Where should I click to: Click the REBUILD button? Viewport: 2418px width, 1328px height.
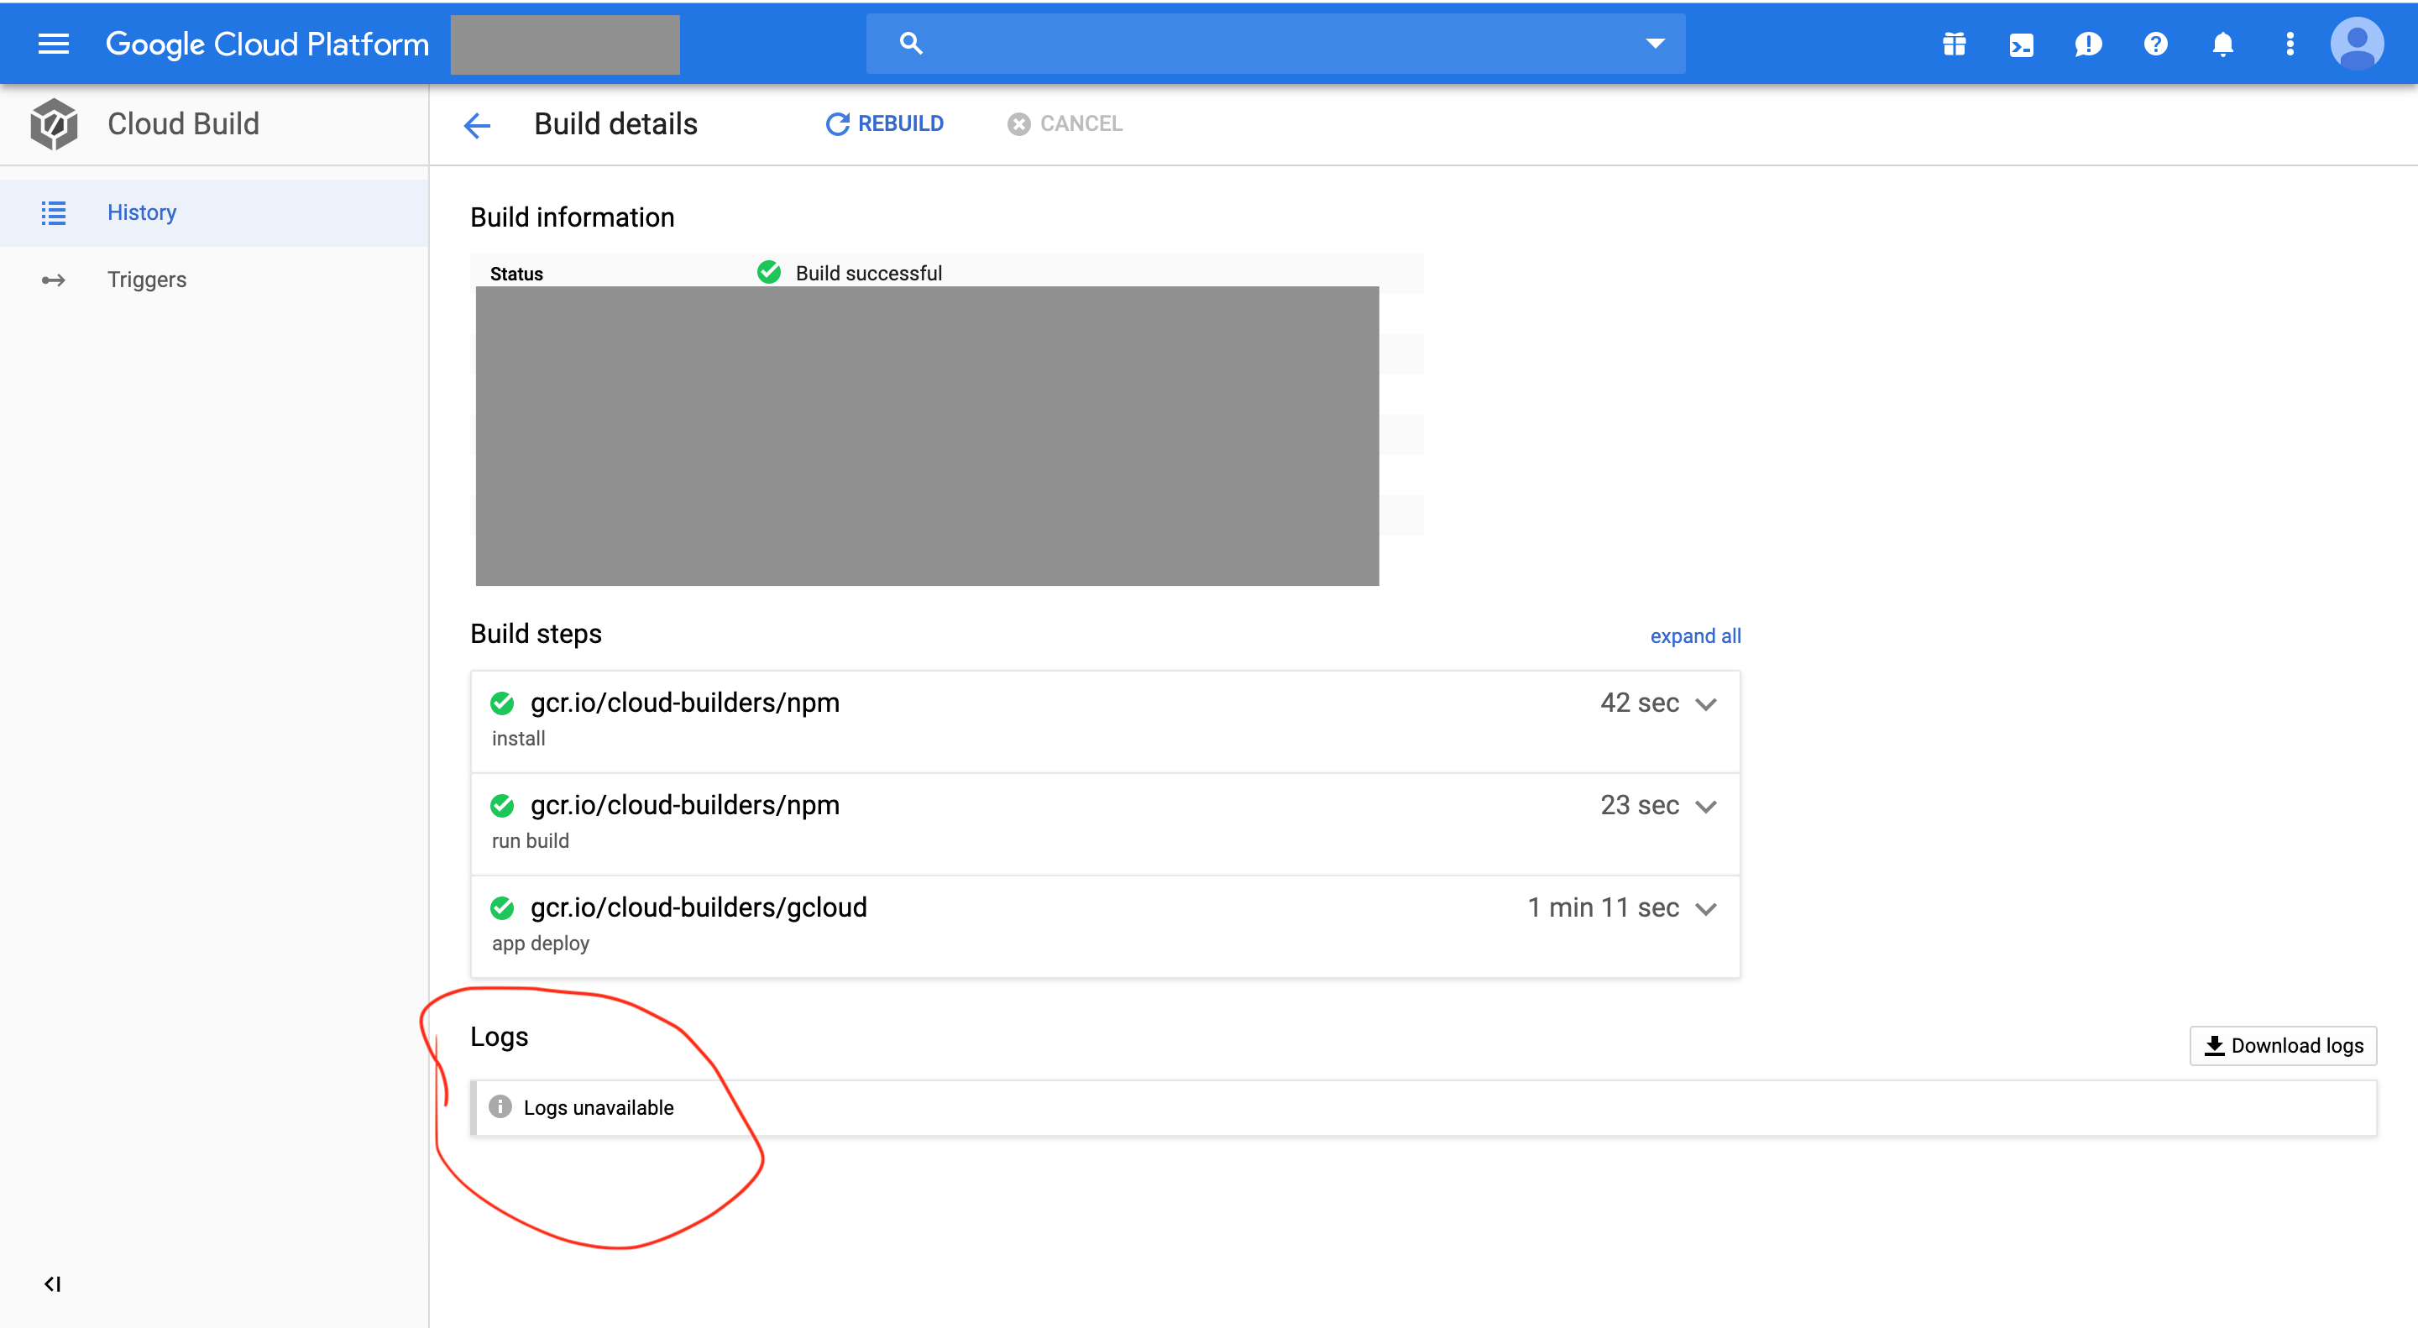884,124
